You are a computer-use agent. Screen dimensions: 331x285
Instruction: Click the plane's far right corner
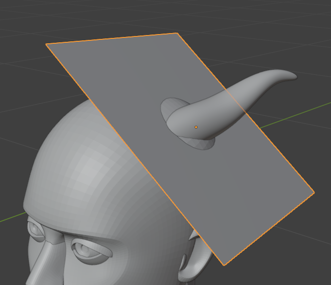314,192
